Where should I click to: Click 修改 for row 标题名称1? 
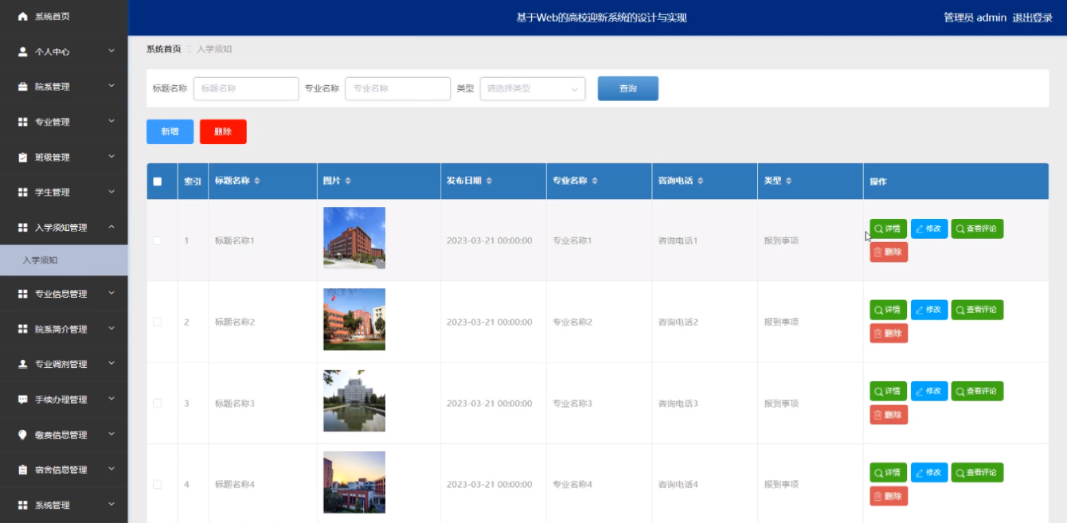click(929, 228)
